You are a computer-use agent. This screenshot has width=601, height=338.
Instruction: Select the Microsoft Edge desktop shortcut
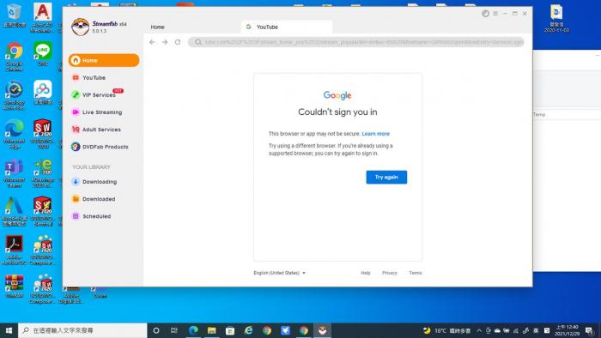[x=15, y=134]
